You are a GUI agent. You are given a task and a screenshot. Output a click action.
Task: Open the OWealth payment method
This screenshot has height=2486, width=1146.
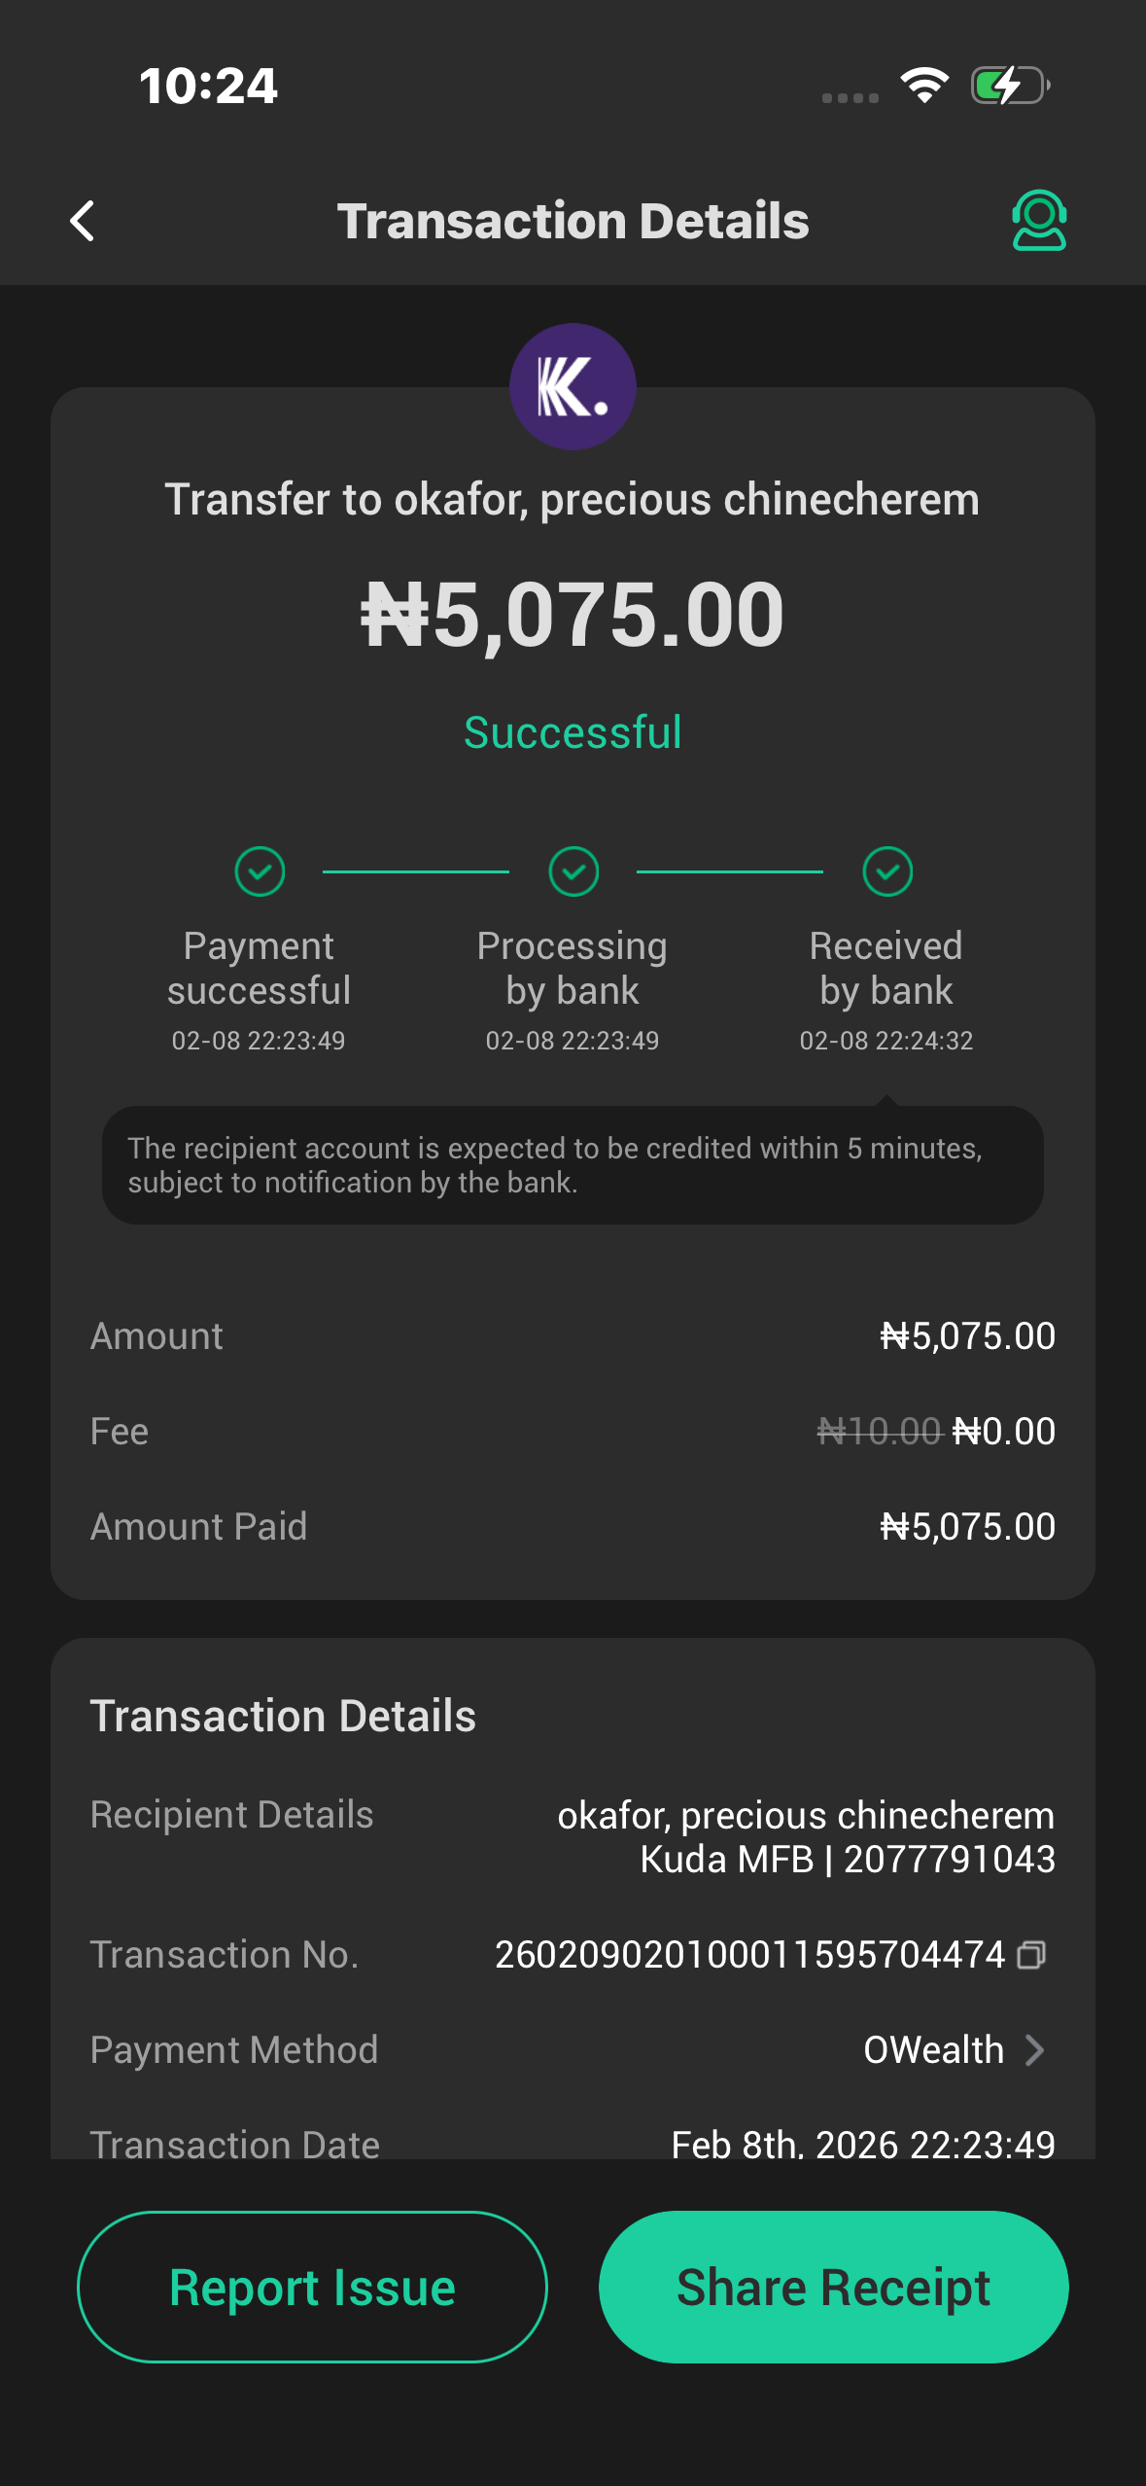933,2050
